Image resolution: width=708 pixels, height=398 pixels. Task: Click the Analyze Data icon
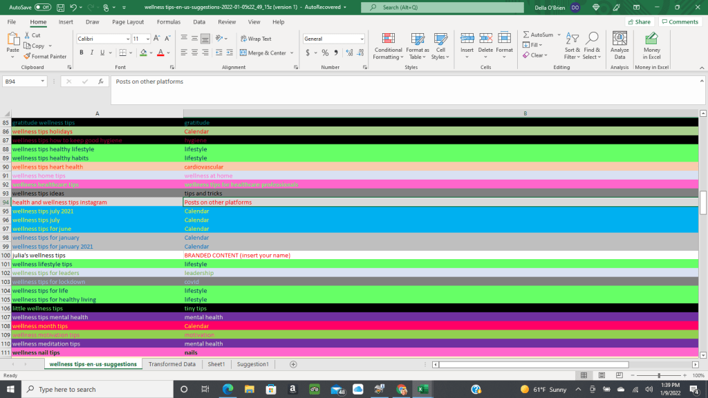pos(619,46)
